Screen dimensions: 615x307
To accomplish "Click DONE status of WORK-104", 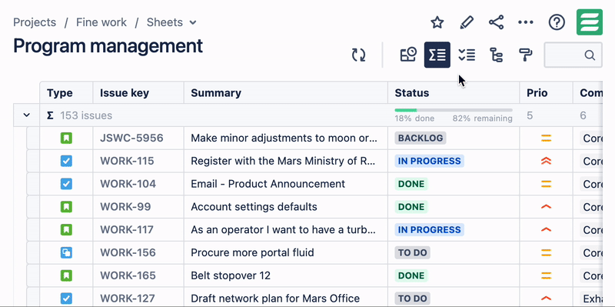I will [x=411, y=184].
